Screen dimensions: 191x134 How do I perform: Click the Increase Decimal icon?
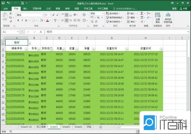(92, 21)
